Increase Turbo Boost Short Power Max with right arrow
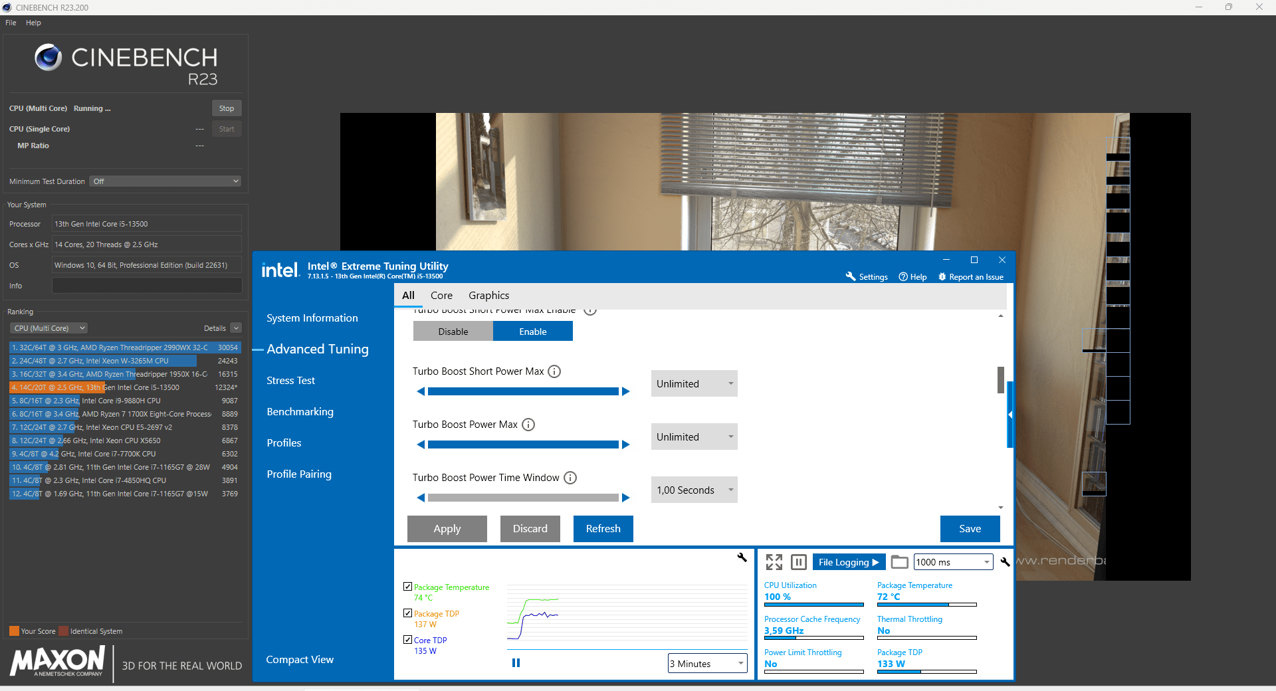The height and width of the screenshot is (691, 1276). tap(625, 391)
